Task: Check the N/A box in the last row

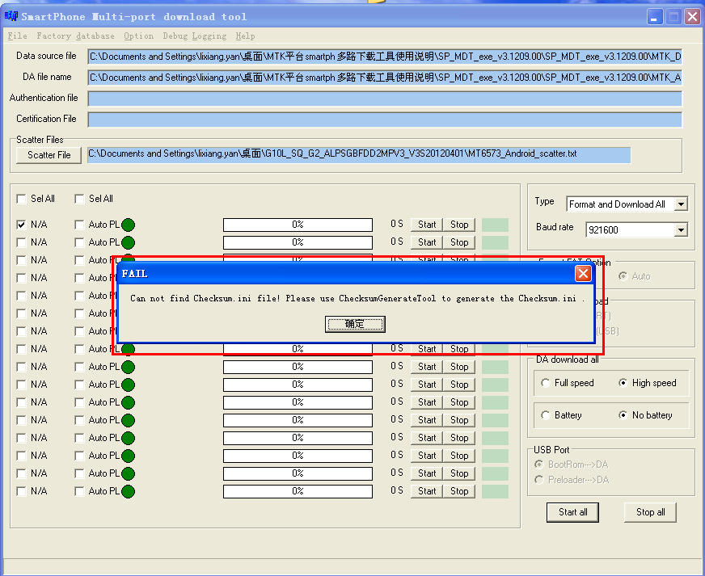Action: tap(21, 491)
